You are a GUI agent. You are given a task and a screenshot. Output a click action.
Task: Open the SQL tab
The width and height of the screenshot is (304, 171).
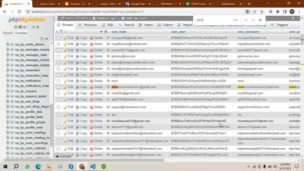(x=108, y=25)
